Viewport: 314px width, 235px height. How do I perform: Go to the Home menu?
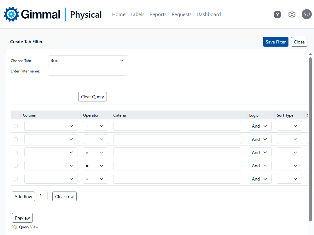tap(119, 14)
